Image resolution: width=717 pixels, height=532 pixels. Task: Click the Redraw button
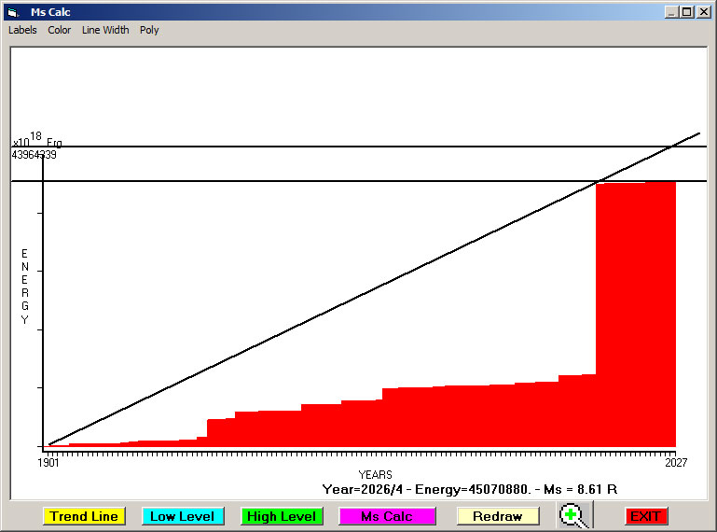pos(497,516)
